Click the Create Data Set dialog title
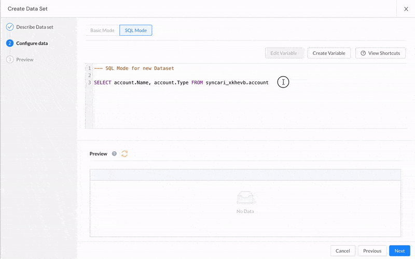The width and height of the screenshot is (415, 259). [27, 9]
